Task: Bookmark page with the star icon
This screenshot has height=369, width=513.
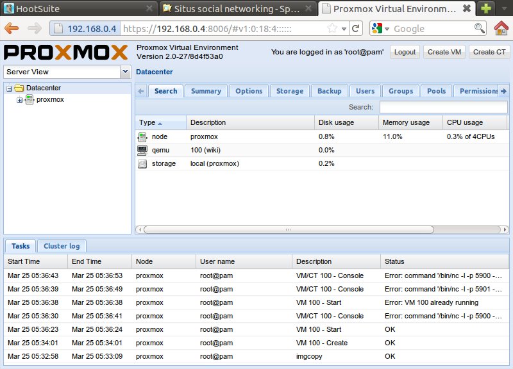Action: (x=332, y=29)
